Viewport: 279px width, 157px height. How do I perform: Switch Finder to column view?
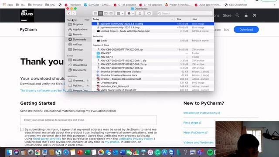click(x=105, y=14)
